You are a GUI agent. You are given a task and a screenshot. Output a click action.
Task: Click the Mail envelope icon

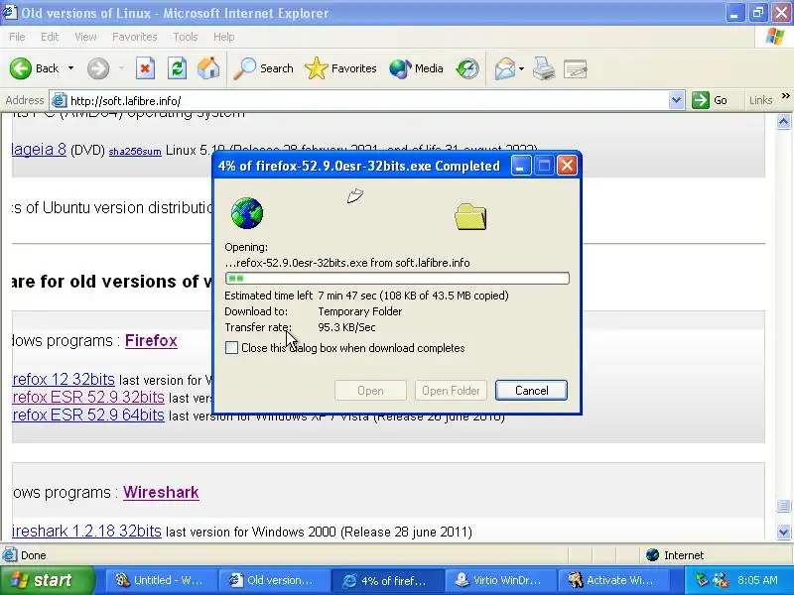coord(504,68)
